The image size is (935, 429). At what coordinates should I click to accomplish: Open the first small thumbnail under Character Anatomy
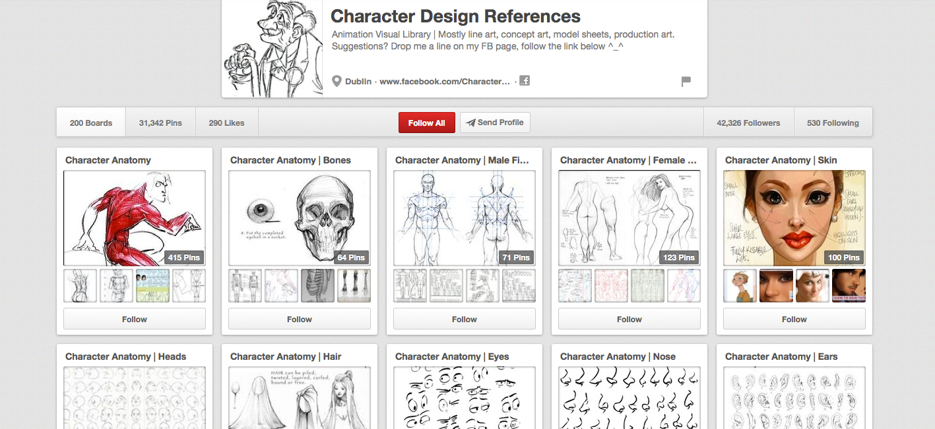(81, 285)
